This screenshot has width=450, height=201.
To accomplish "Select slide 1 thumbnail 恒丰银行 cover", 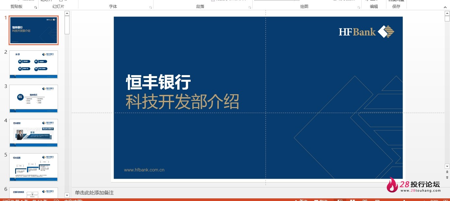I will [x=34, y=30].
